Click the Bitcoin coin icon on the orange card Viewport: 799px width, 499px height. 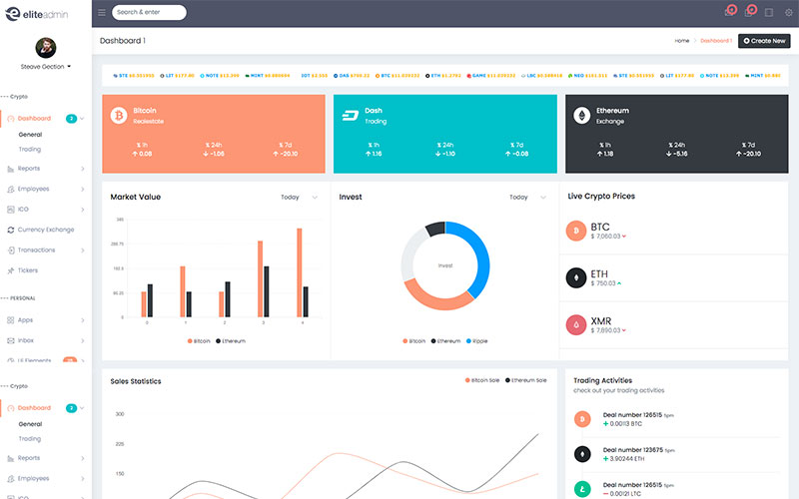[119, 116]
